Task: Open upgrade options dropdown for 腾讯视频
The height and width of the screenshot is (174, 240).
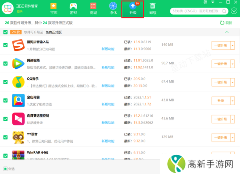Action: pos(233,64)
